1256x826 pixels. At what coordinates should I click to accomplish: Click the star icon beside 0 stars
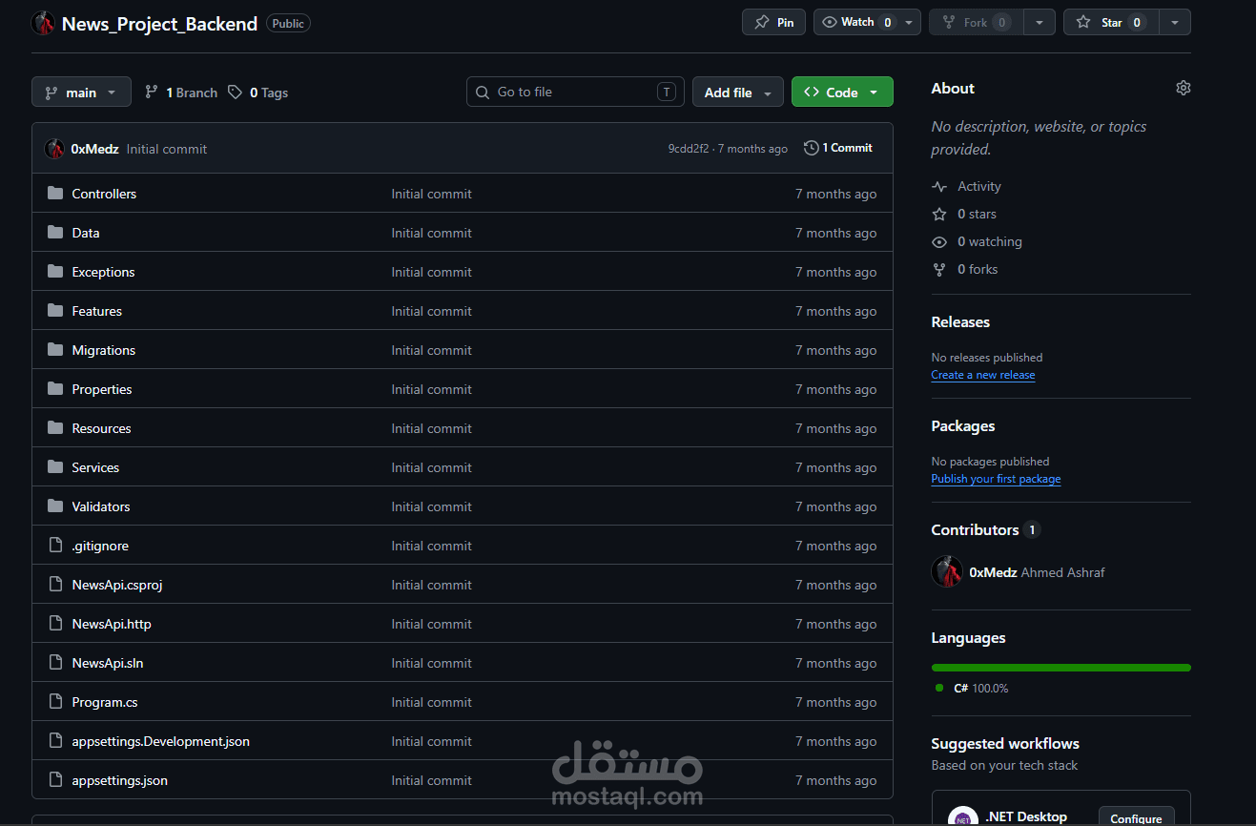[x=939, y=215]
